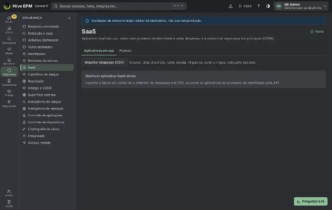332x210 pixels.
Task: Open the Monitorar bell rail icon
Action: pyautogui.click(x=9, y=62)
